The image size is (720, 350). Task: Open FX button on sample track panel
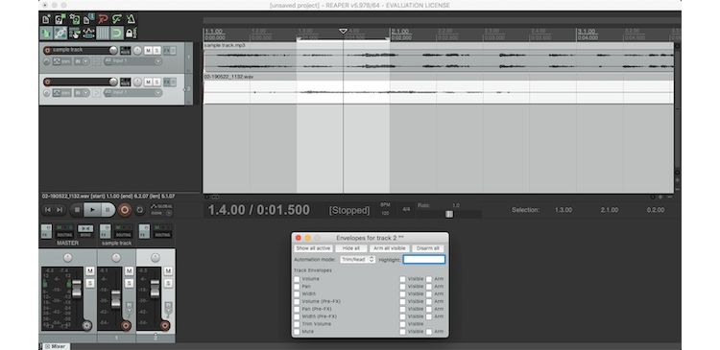click(x=167, y=51)
